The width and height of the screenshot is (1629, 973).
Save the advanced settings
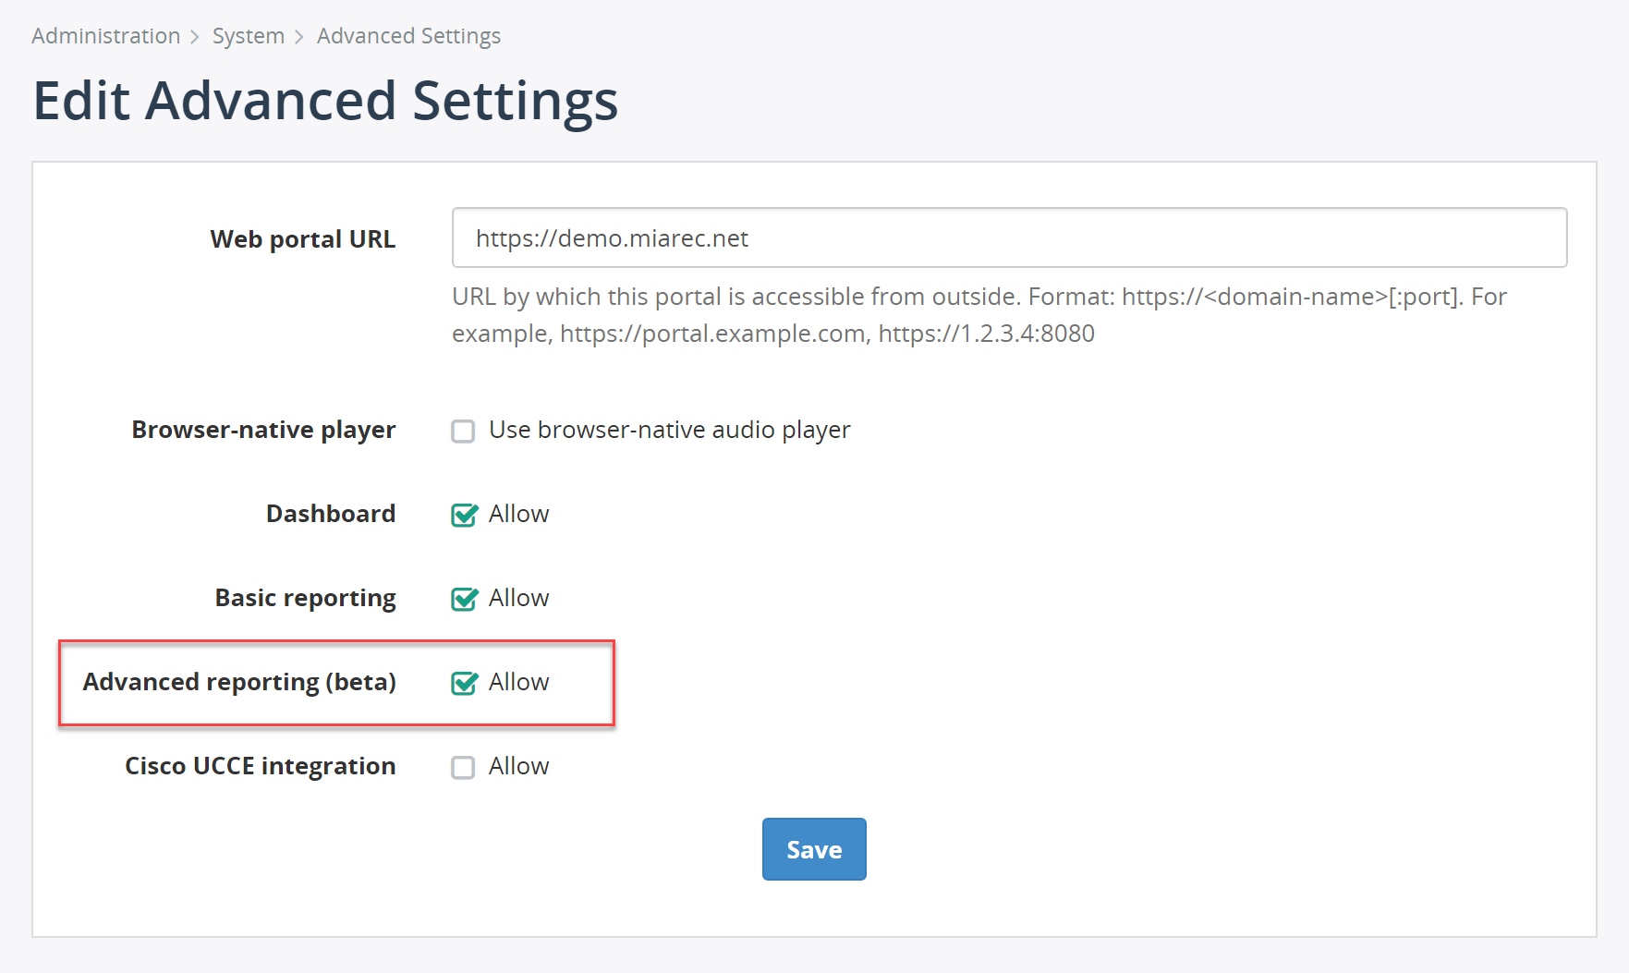pos(814,849)
